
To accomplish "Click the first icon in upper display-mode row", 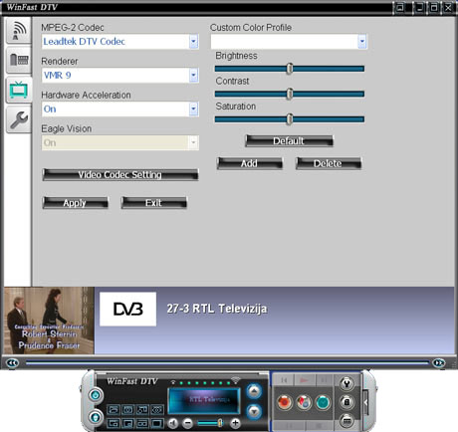I will point(114,410).
